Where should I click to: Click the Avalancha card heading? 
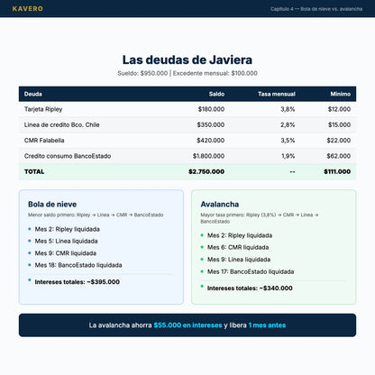(220, 205)
